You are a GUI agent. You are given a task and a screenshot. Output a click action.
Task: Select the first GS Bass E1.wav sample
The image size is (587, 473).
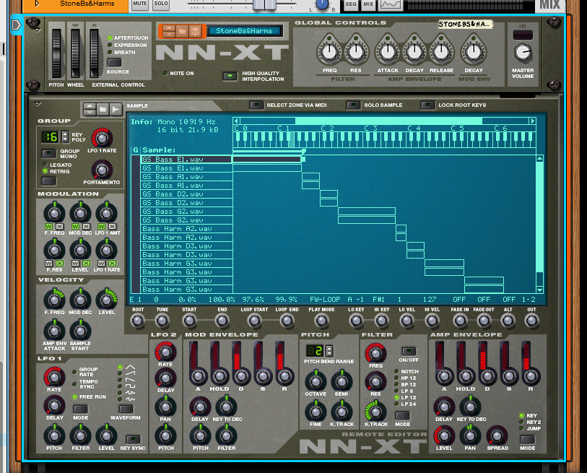click(186, 160)
